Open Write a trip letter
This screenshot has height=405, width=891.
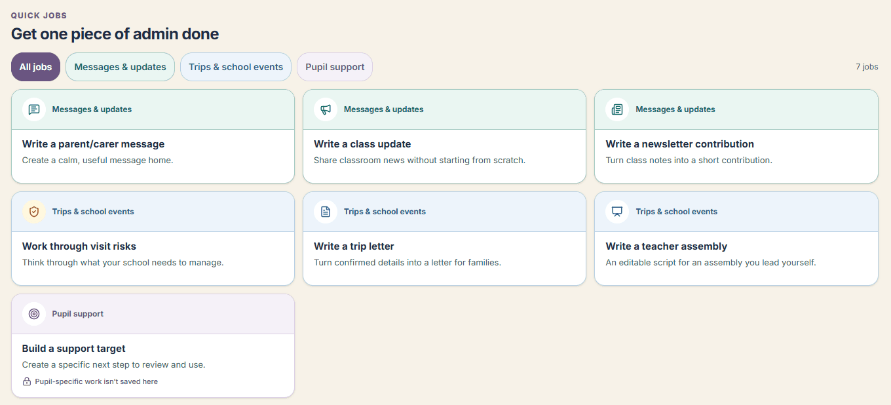click(444, 239)
